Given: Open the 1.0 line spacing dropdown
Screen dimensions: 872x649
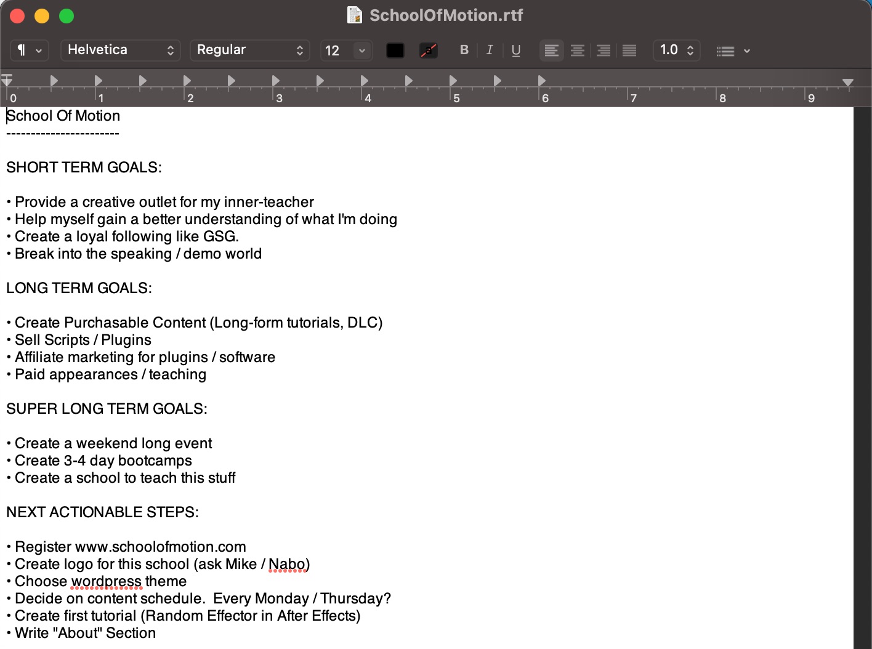Looking at the screenshot, I should pos(677,50).
